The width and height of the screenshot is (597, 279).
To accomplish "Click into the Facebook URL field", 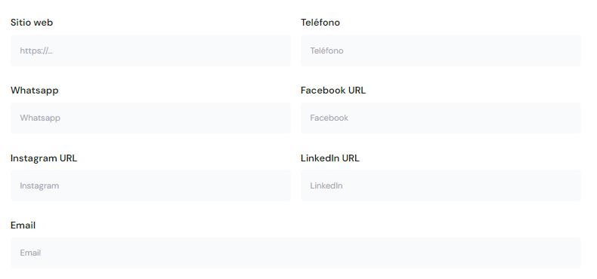I will [441, 118].
